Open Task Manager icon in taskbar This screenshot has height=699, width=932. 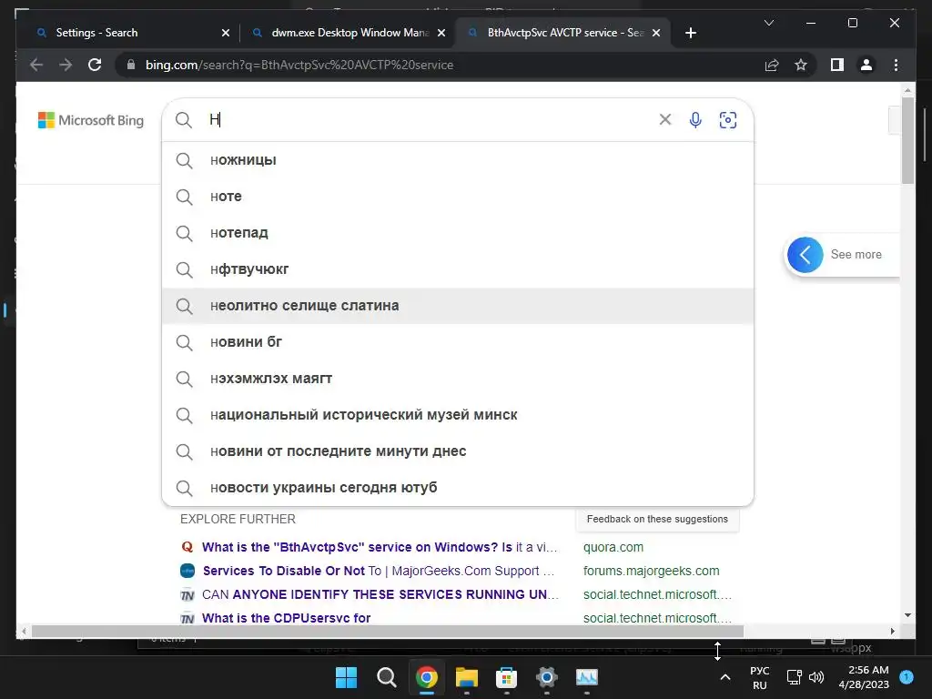[x=587, y=677]
